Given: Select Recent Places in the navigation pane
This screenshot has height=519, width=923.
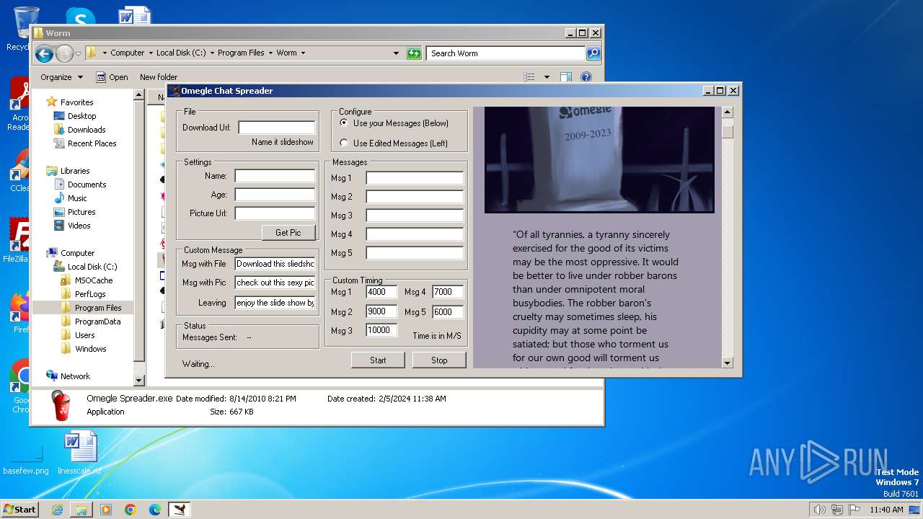Looking at the screenshot, I should pos(92,143).
